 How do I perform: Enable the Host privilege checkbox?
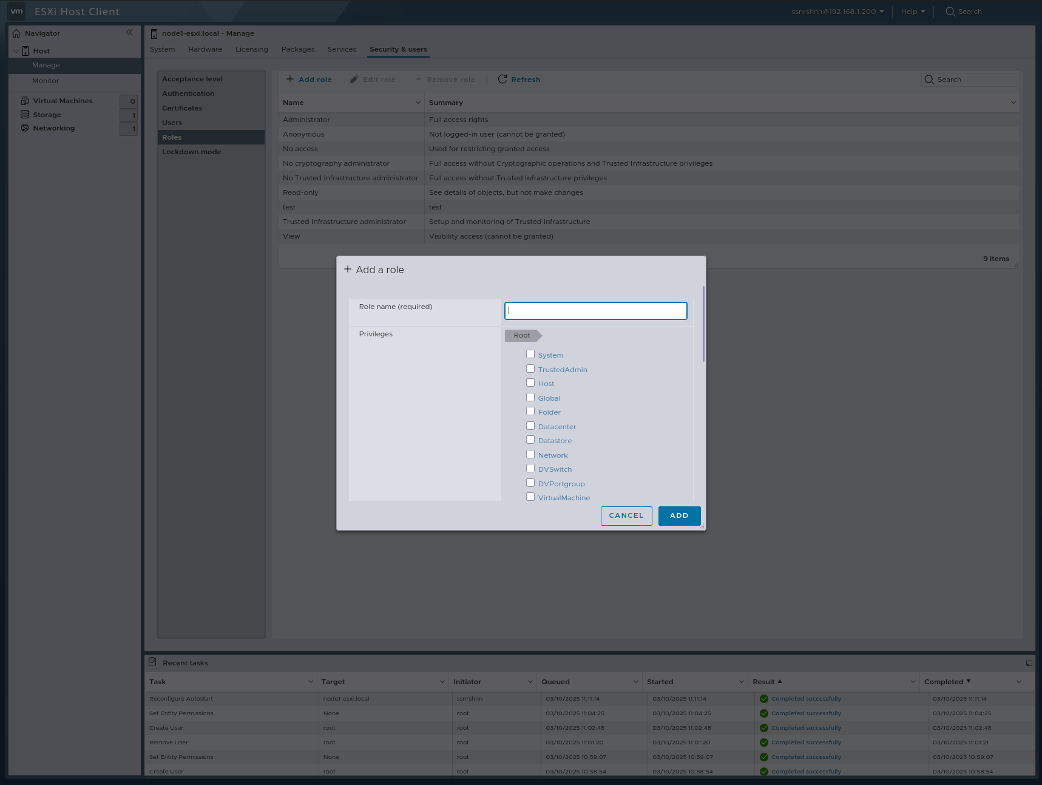(x=530, y=382)
